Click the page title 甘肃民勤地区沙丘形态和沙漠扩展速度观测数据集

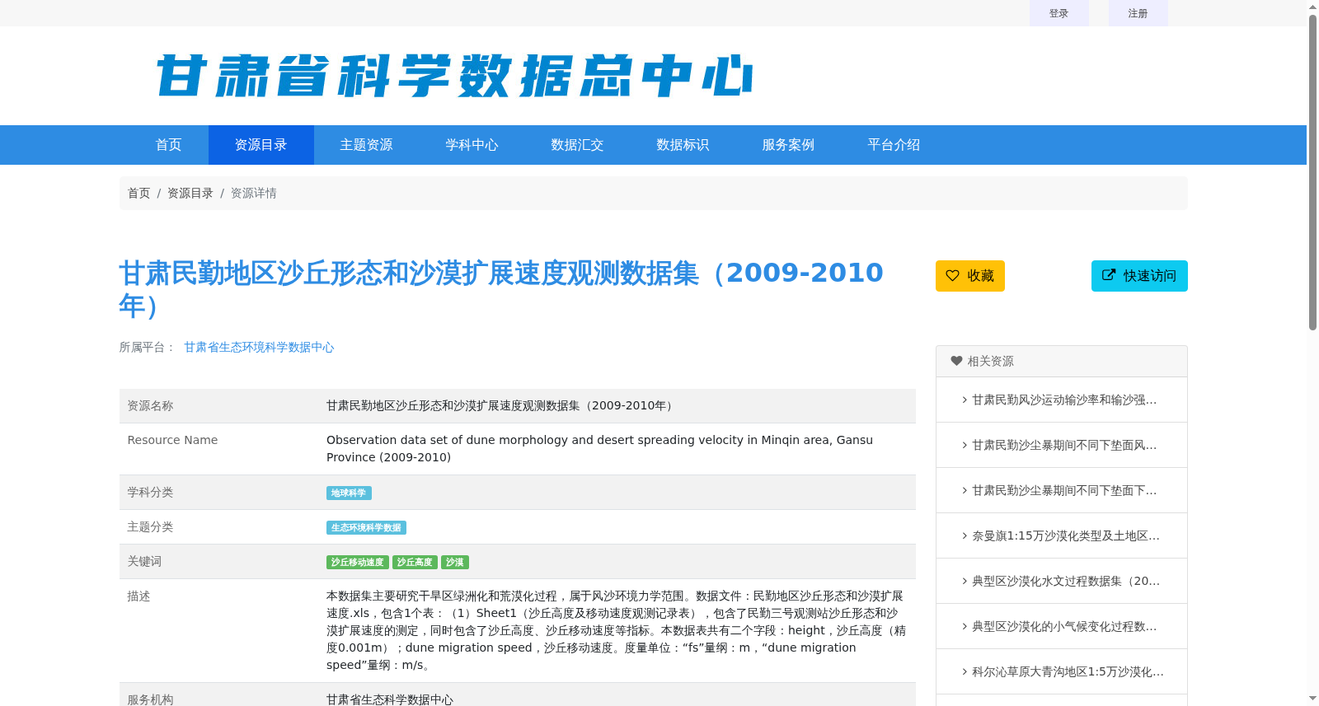[x=501, y=289]
